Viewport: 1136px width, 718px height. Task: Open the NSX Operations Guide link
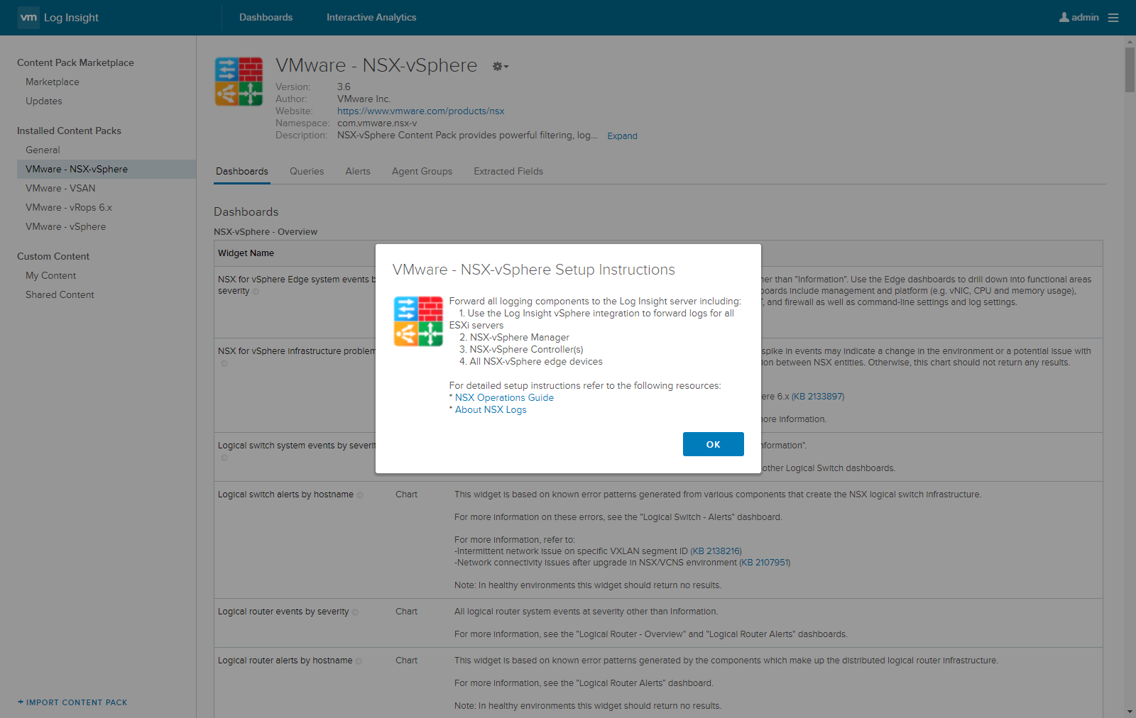point(504,397)
